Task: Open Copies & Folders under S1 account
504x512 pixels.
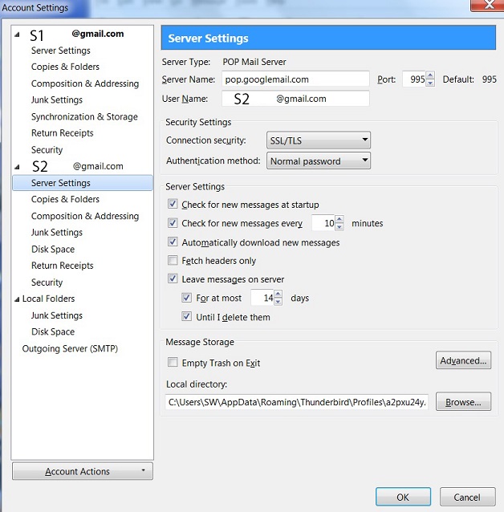Action: [x=65, y=67]
